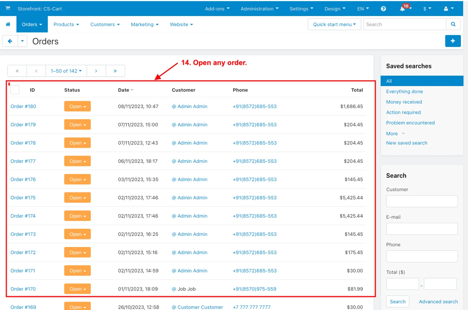Open Order #175 link

point(23,198)
